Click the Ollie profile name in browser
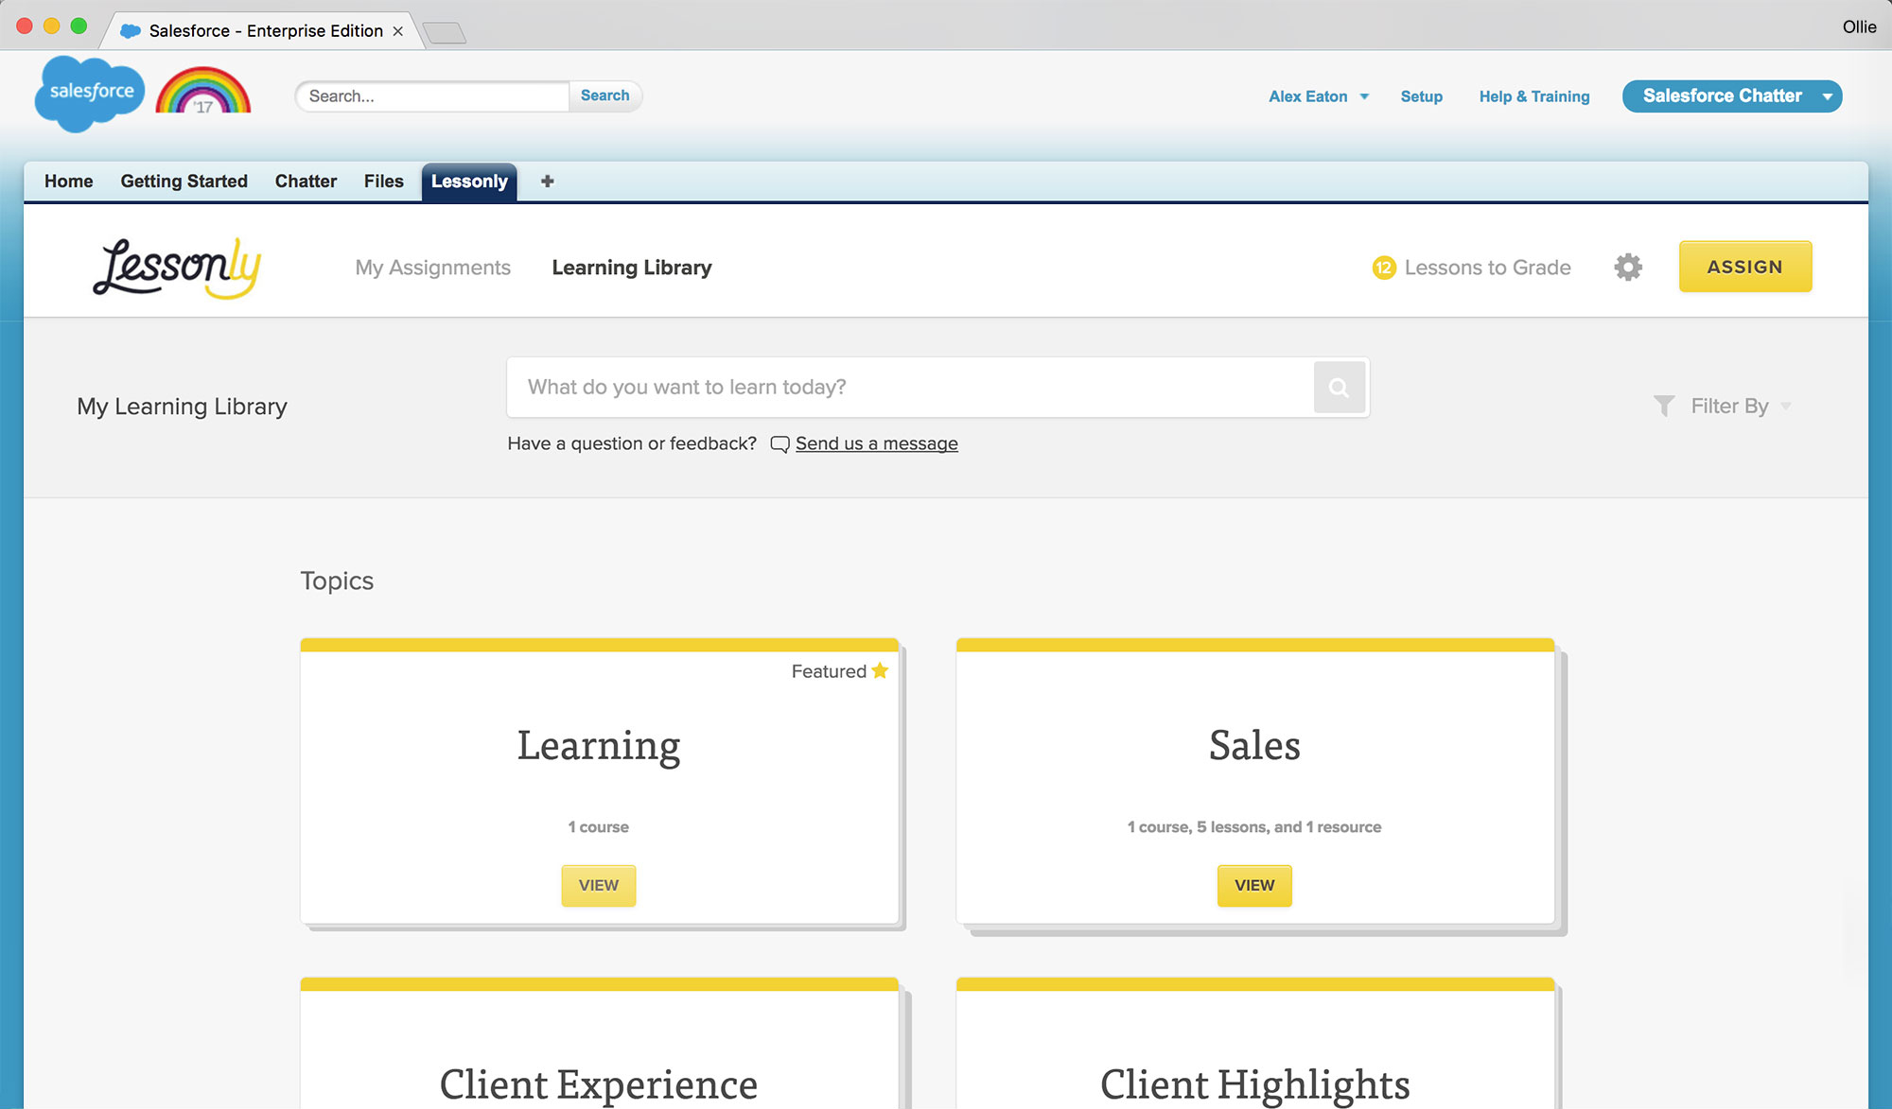This screenshot has width=1892, height=1109. [x=1859, y=26]
